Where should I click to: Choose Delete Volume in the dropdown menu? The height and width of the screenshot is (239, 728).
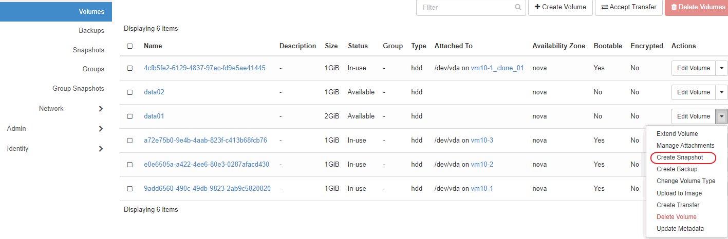click(x=676, y=217)
